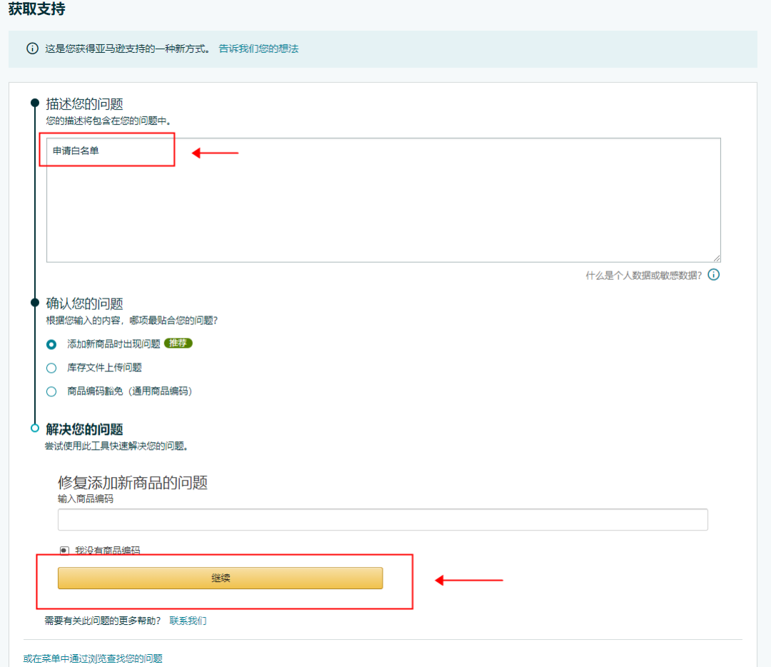Click the 确认您的问题 step dot

(34, 301)
